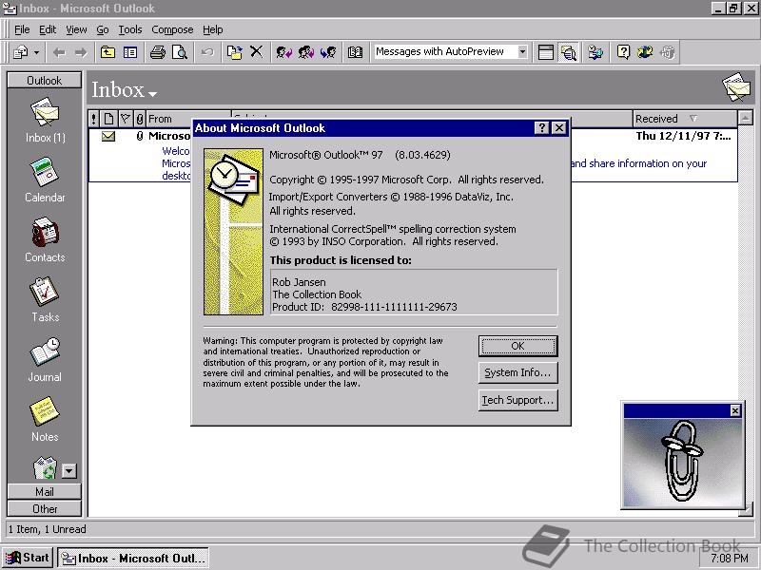This screenshot has width=761, height=570.
Task: Open the Tasks shortcut in Outlook bar
Action: [x=45, y=299]
